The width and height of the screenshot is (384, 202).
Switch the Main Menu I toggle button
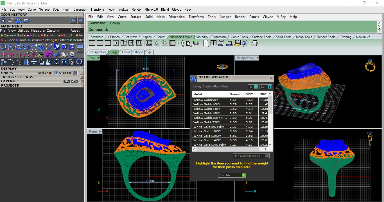pyautogui.click(x=80, y=46)
